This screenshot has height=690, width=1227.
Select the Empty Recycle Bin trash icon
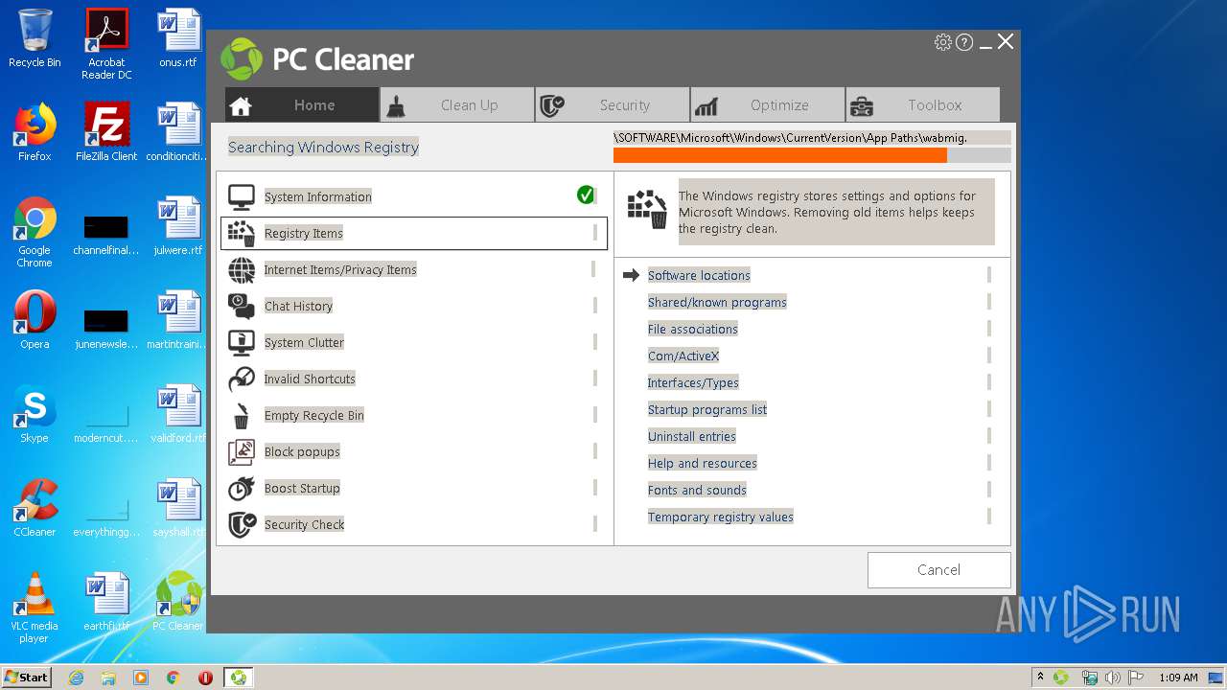tap(242, 415)
